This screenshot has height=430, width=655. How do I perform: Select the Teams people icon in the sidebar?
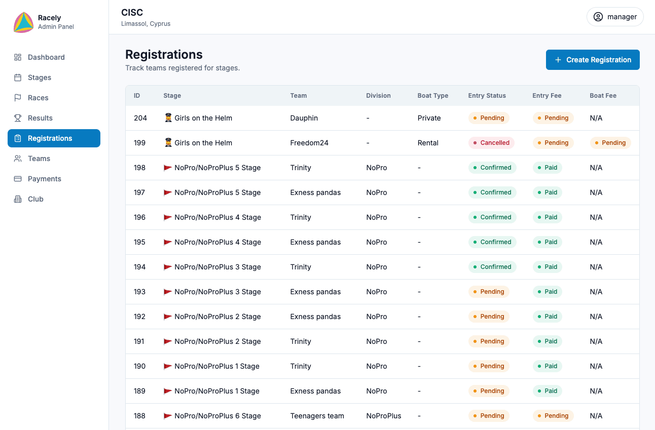coord(18,159)
